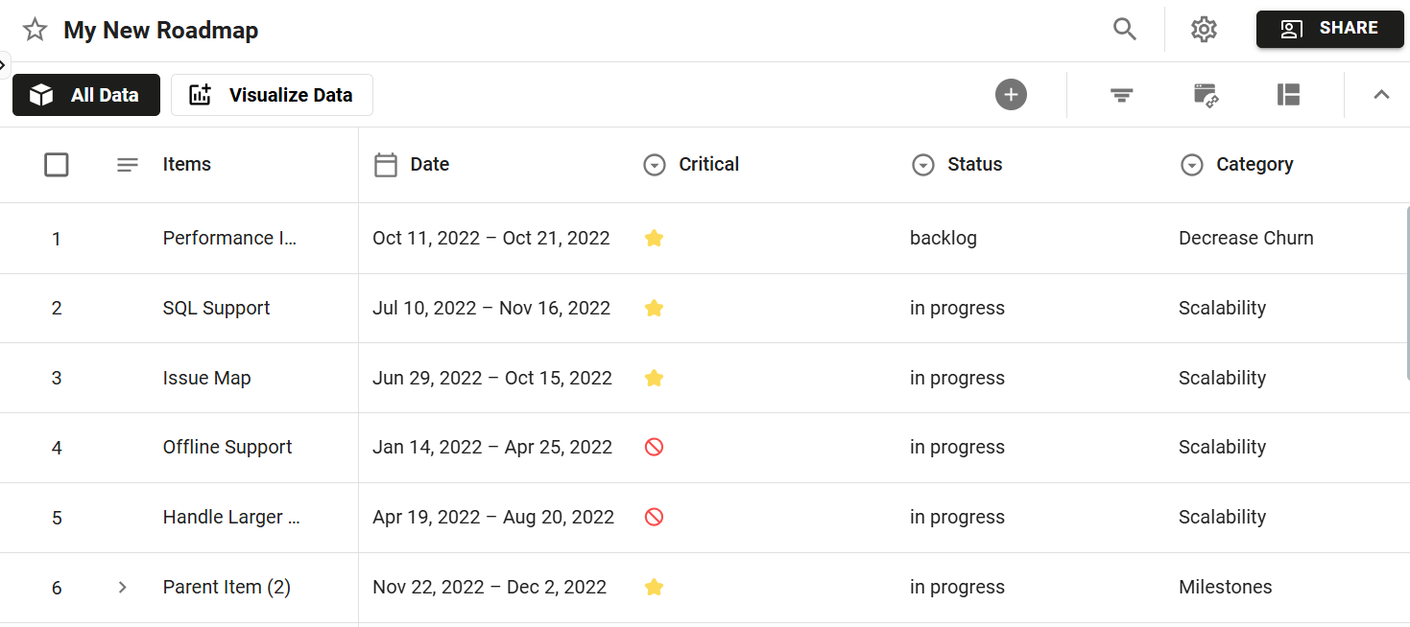Select all rows with header checkbox
1410x627 pixels.
(x=57, y=164)
